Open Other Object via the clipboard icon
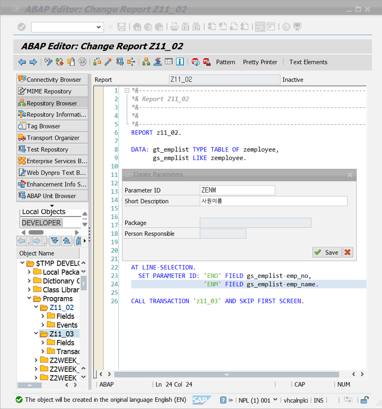Screen dimensions: 382x409 click(71, 62)
